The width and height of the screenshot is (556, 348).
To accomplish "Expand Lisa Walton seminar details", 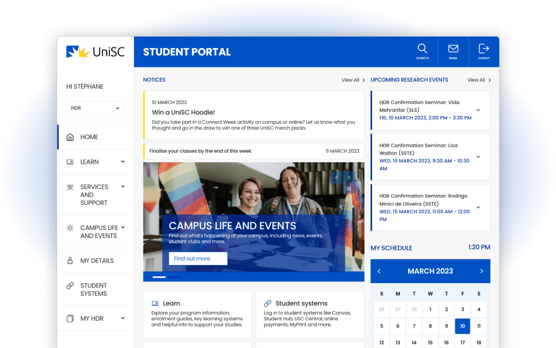I will pyautogui.click(x=478, y=157).
